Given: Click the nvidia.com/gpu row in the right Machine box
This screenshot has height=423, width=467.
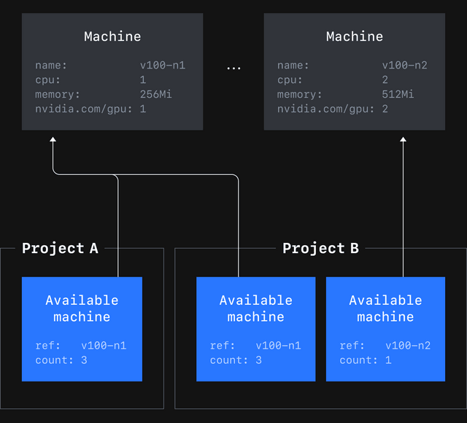Looking at the screenshot, I should [333, 109].
